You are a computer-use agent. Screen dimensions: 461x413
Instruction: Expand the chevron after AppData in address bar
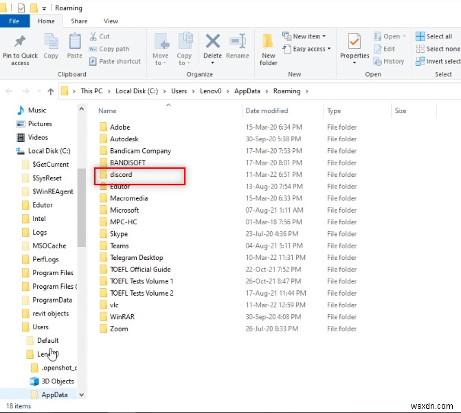[x=267, y=91]
